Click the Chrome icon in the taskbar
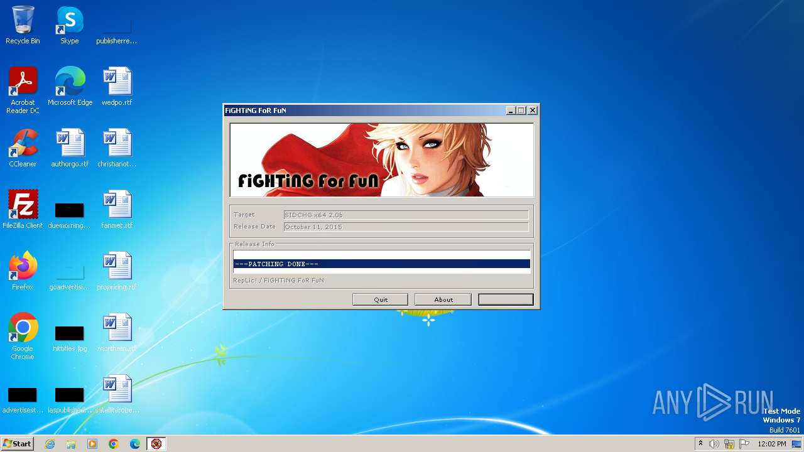The image size is (804, 452). 114,444
